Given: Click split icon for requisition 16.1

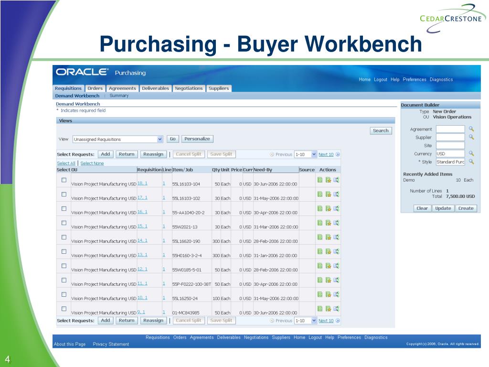Looking at the screenshot, I should pyautogui.click(x=336, y=208).
